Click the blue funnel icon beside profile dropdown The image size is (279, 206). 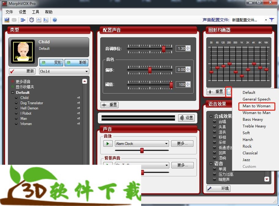click(272, 20)
